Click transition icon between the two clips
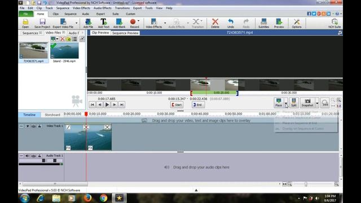The height and width of the screenshot is (203, 361). pos(86,127)
